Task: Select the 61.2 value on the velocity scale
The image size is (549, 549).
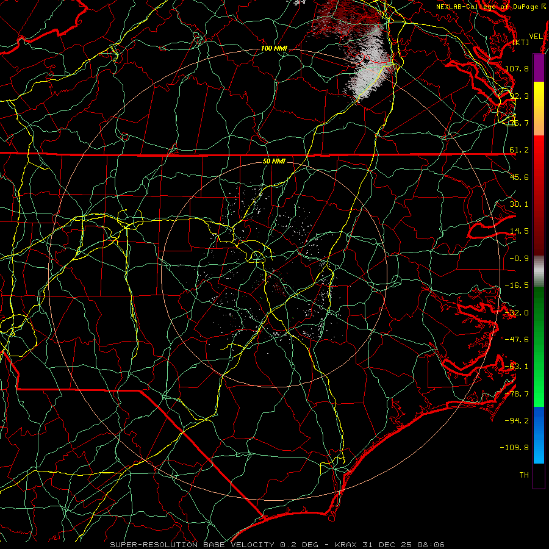Action: pos(519,150)
